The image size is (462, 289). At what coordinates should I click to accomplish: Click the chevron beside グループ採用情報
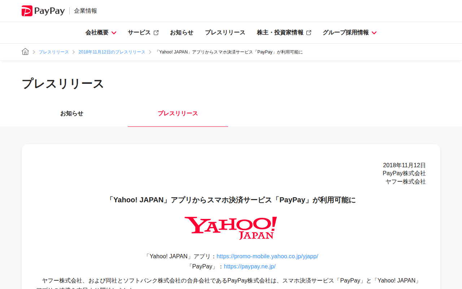tap(374, 33)
